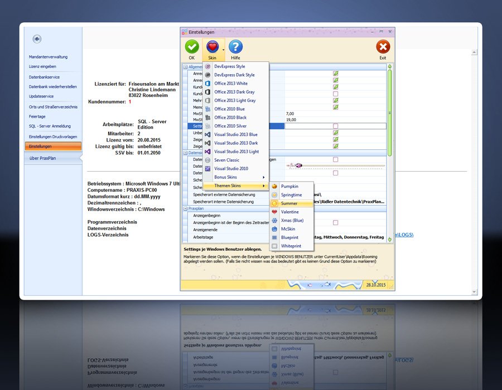Viewport: 502px width, 390px height.
Task: Confirm settings with the green OK checkmark
Action: (192, 50)
